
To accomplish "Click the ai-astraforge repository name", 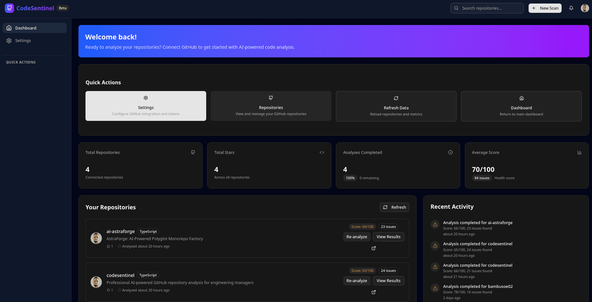I will click(x=120, y=231).
